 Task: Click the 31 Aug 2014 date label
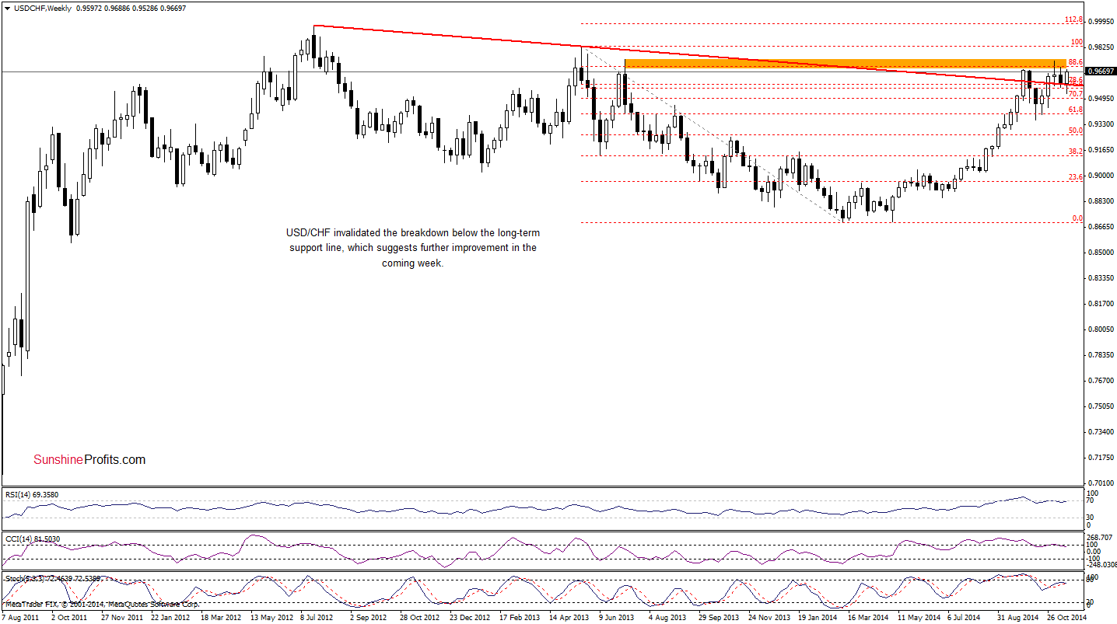click(x=1018, y=618)
